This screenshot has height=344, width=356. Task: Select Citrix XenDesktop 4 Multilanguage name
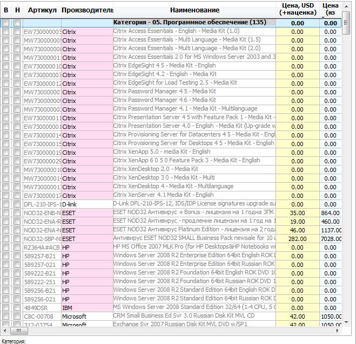[173, 186]
